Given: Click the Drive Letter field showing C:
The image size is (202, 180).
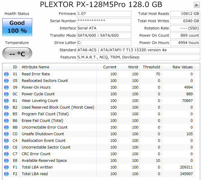Looking at the screenshot, I should click(x=104, y=43).
